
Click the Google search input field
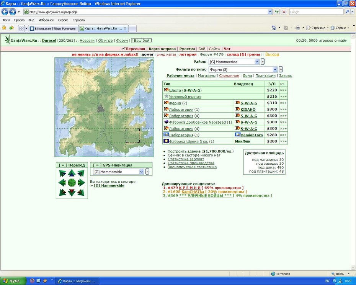(x=316, y=12)
